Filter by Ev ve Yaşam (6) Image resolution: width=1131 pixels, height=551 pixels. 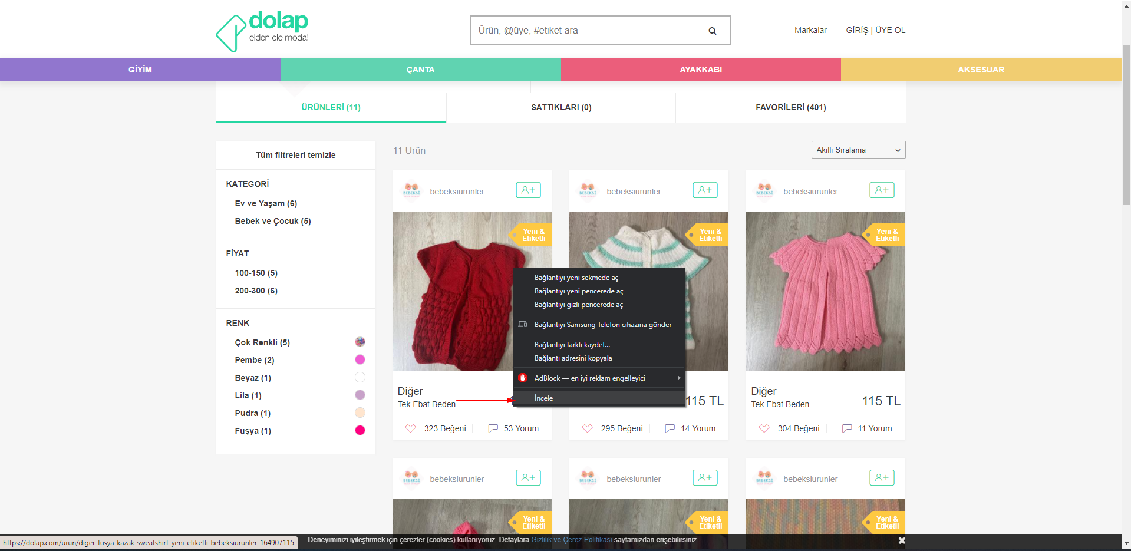pos(266,203)
